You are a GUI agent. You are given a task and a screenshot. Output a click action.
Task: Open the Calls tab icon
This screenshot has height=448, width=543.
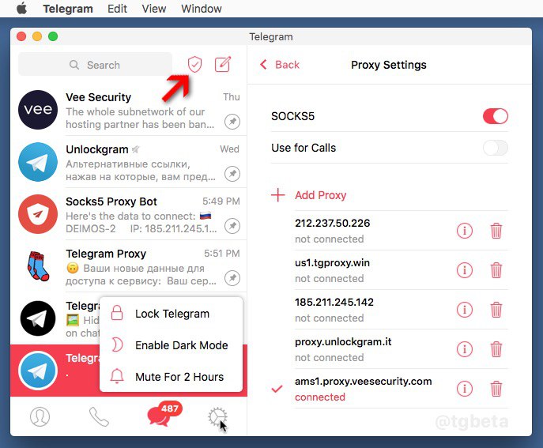click(x=99, y=416)
